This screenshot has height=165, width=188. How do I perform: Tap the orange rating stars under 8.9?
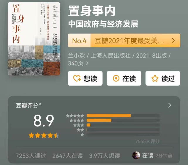(44, 136)
